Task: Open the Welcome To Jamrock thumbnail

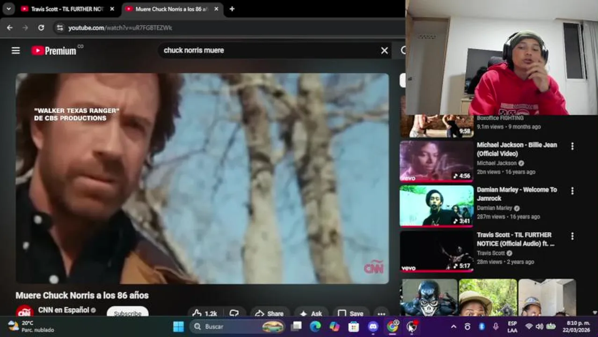Action: coord(437,206)
